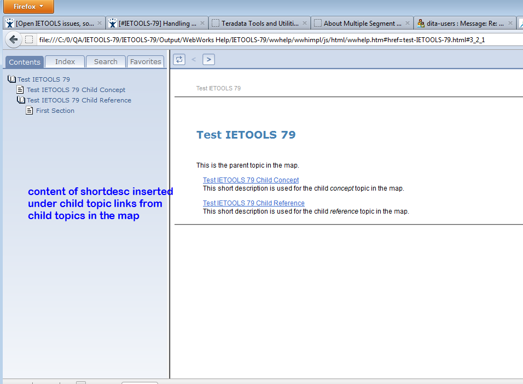Click the document icon beside First Section
The width and height of the screenshot is (523, 384).
30,111
